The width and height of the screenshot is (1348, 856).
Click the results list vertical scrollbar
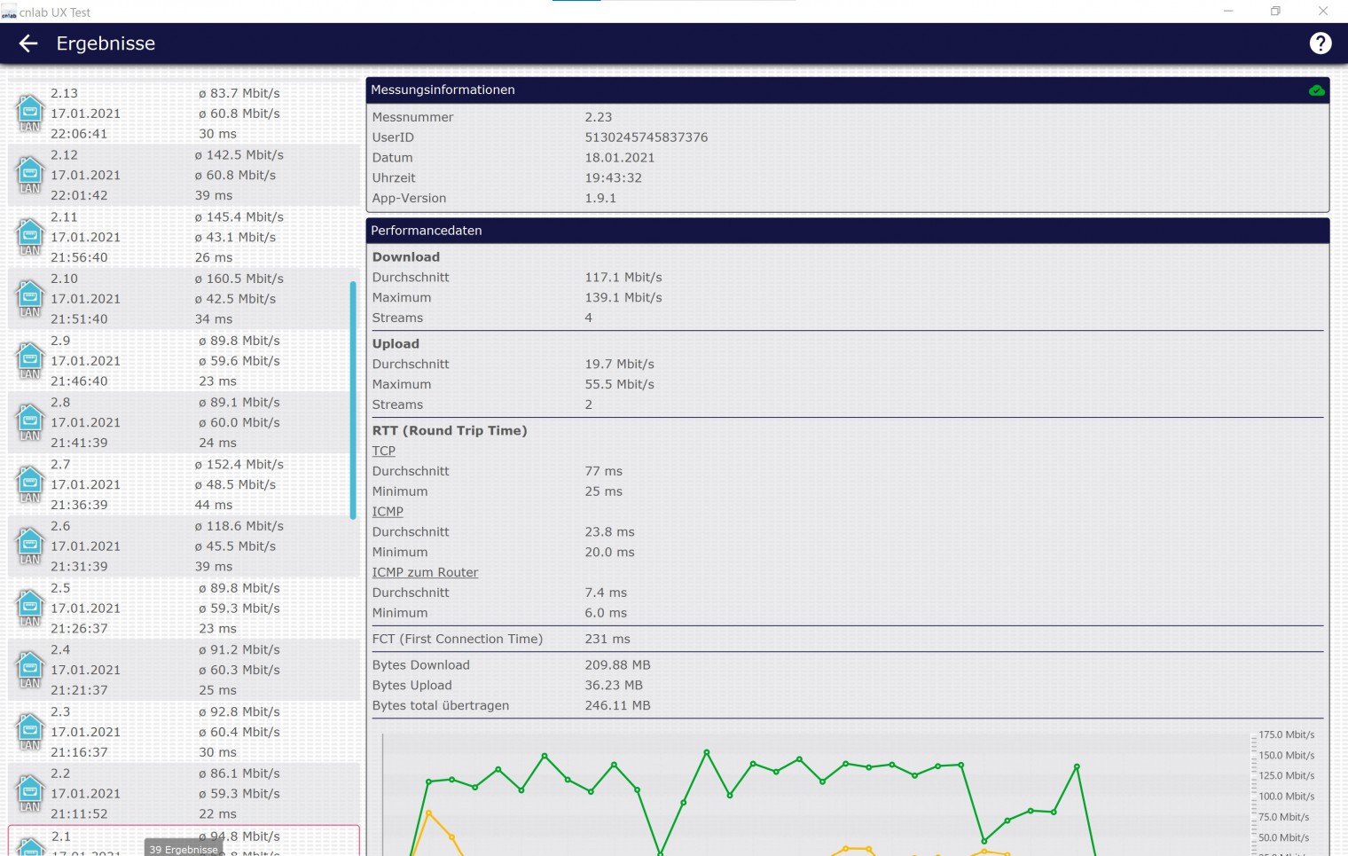coord(353,399)
